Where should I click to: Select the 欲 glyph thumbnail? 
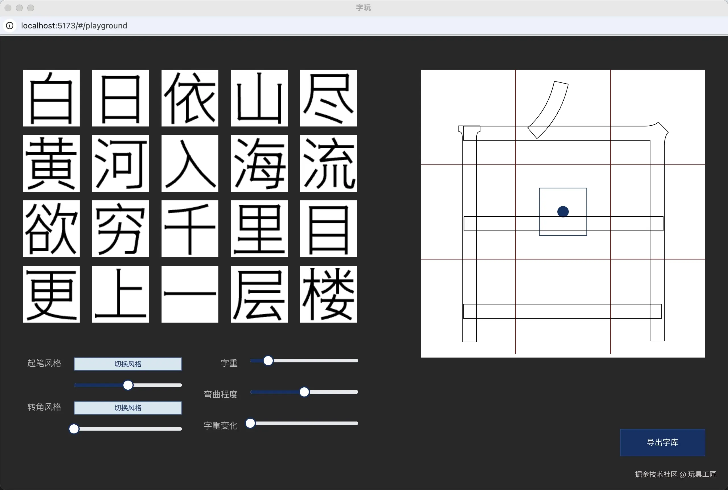(51, 229)
